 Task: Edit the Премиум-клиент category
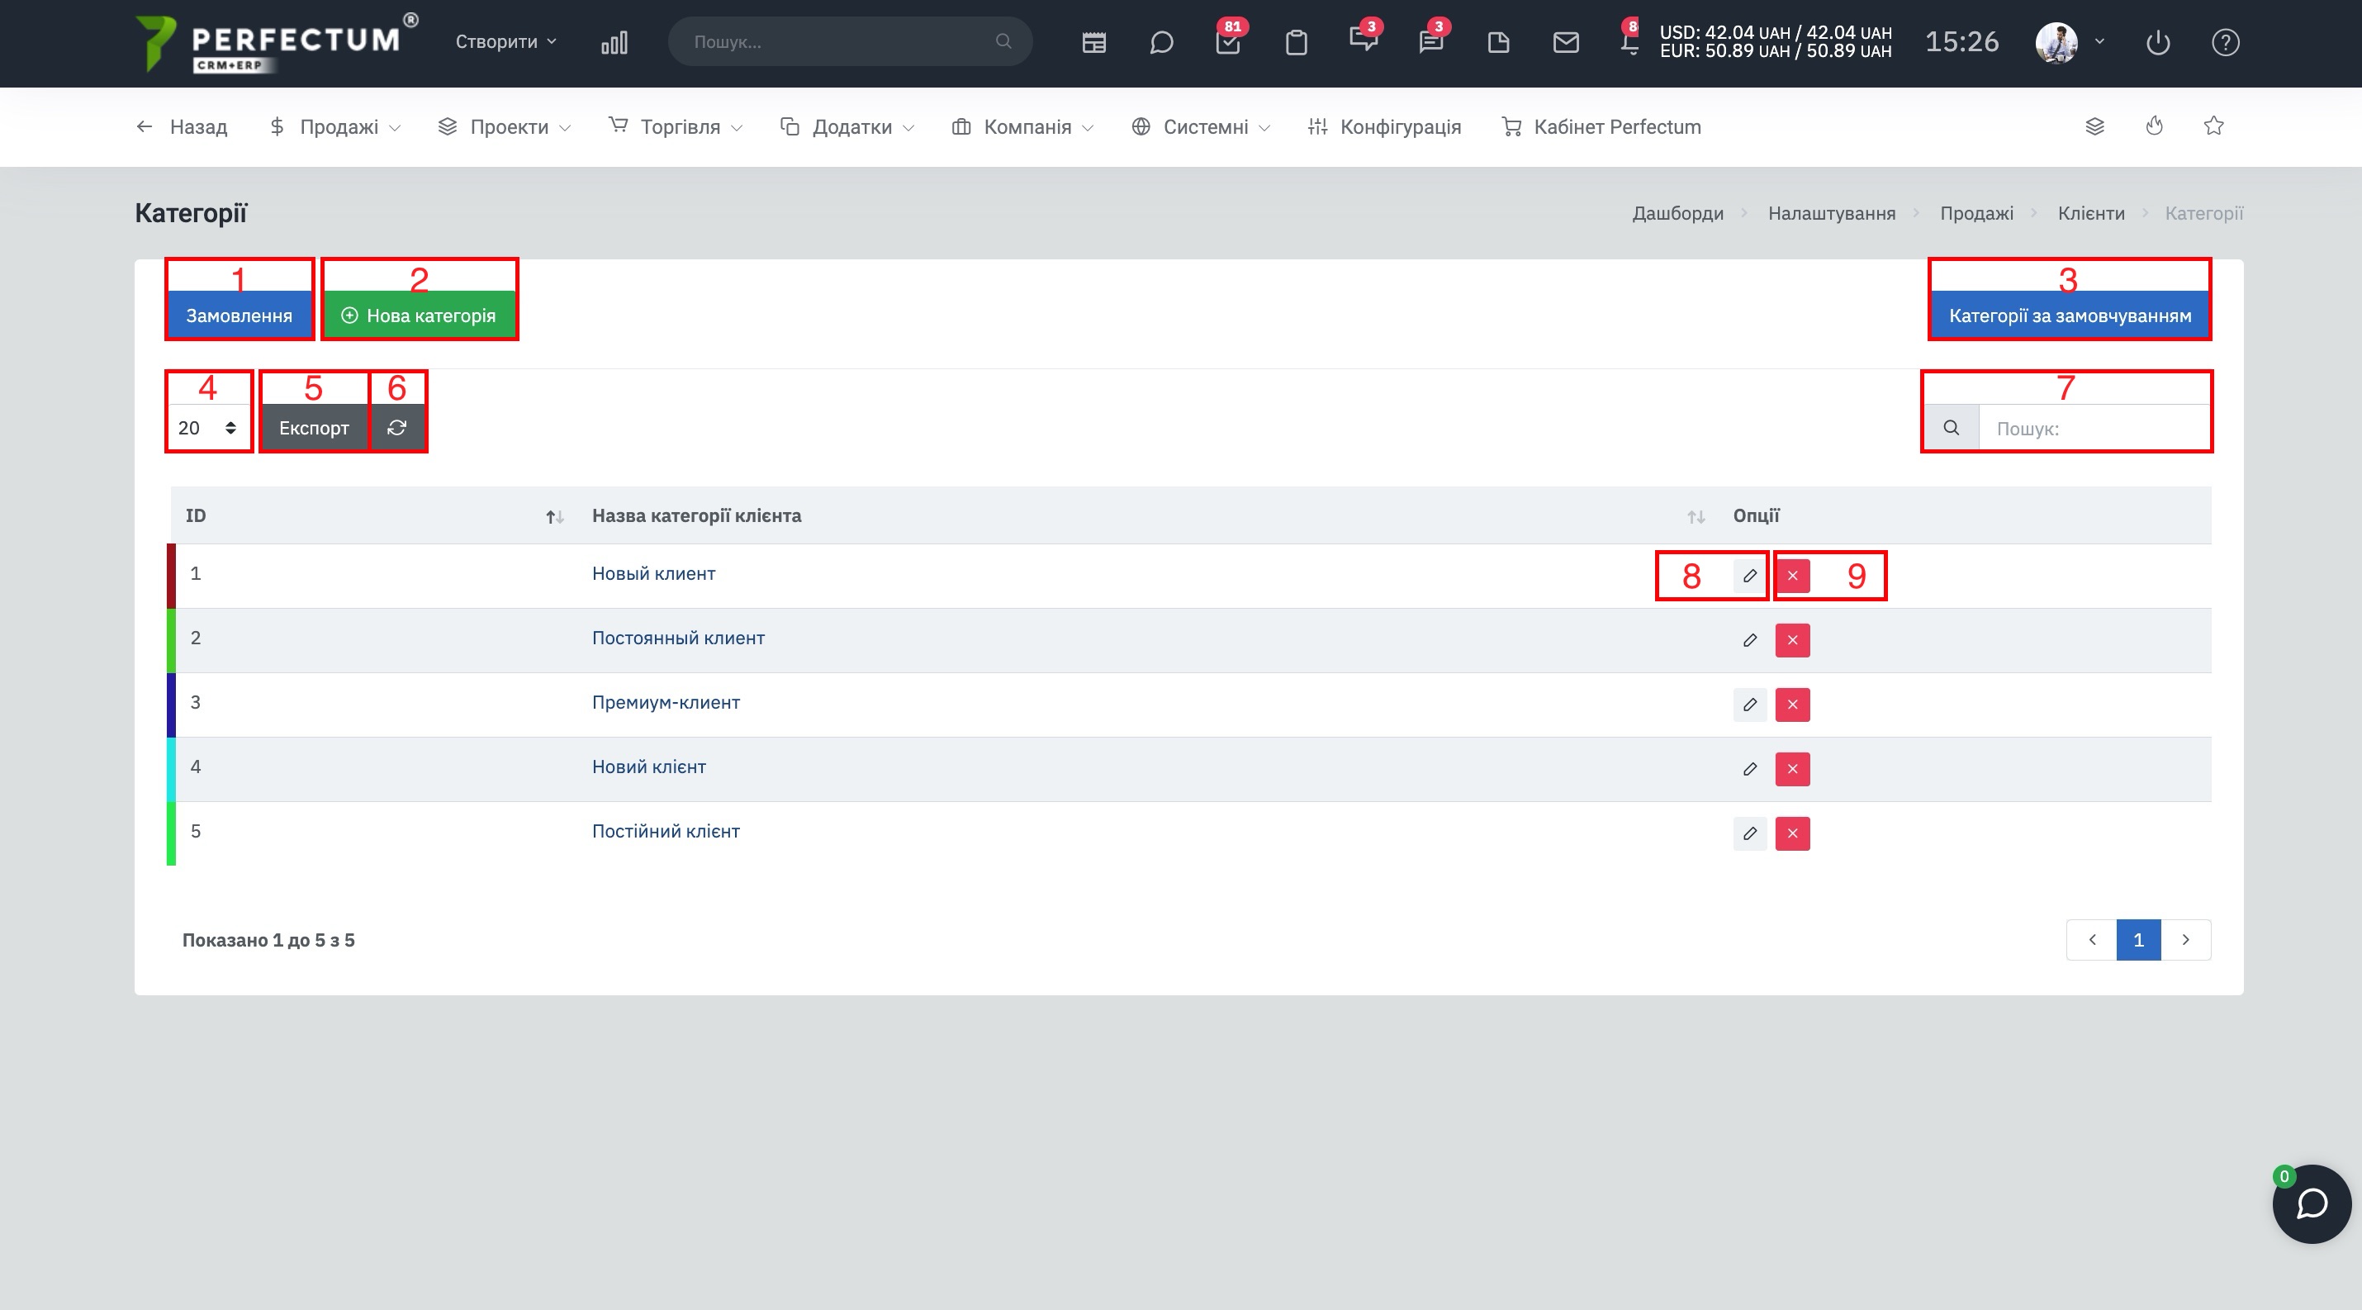[1749, 704]
